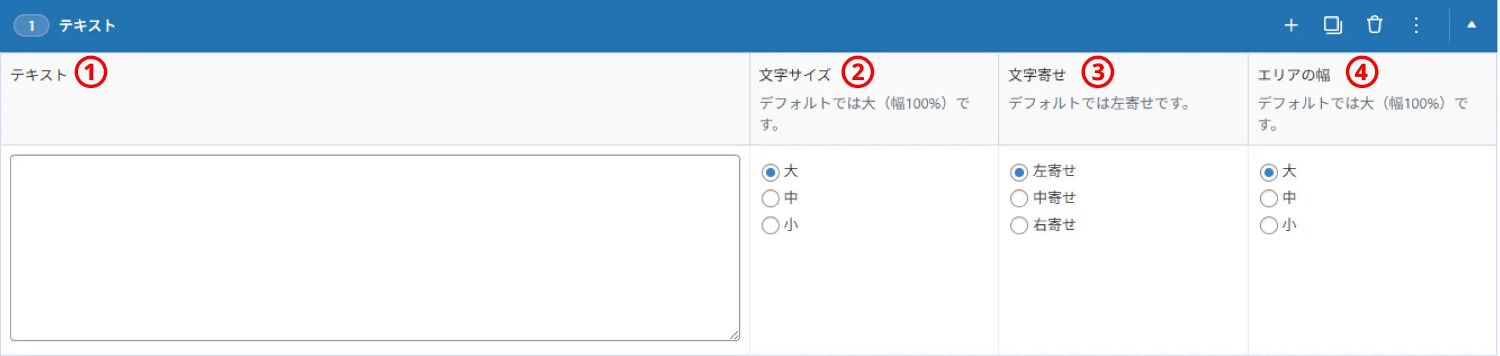1500x356 pixels.
Task: Select the 左寄せ alignment option
Action: pos(1019,172)
